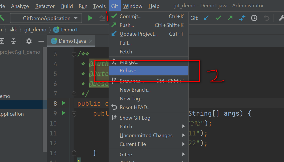
Task: Select Fetch in Git menu
Action: (149, 51)
